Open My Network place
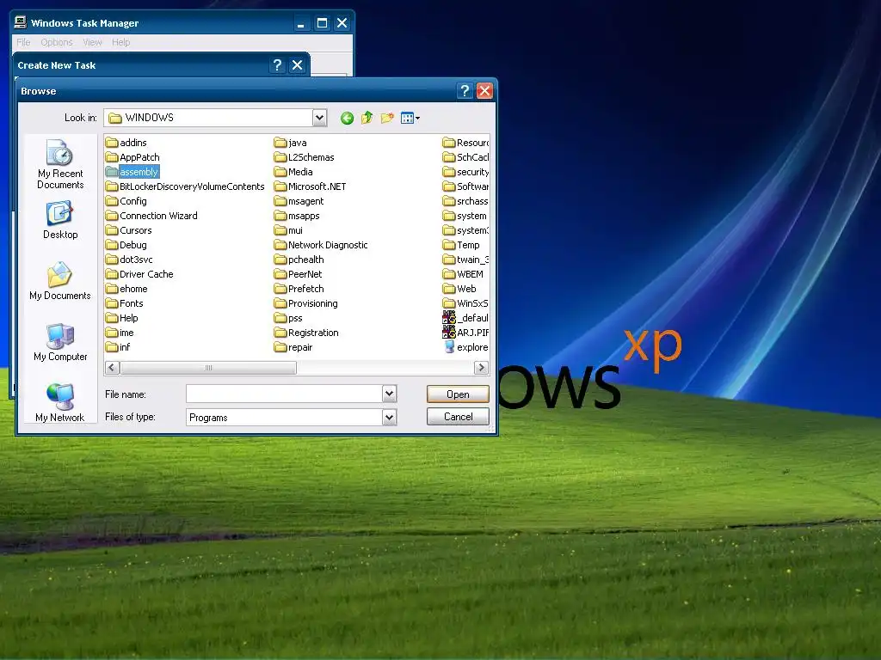The image size is (881, 660). coord(60,403)
